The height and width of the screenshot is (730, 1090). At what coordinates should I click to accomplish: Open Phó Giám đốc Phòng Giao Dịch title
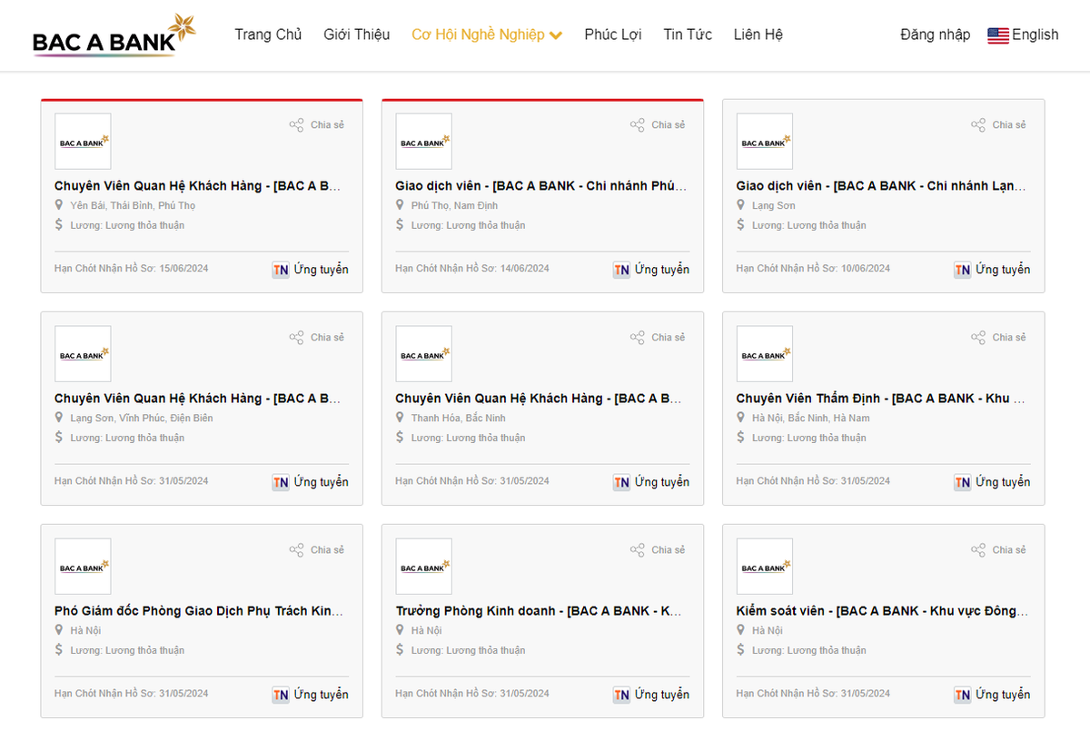(199, 610)
